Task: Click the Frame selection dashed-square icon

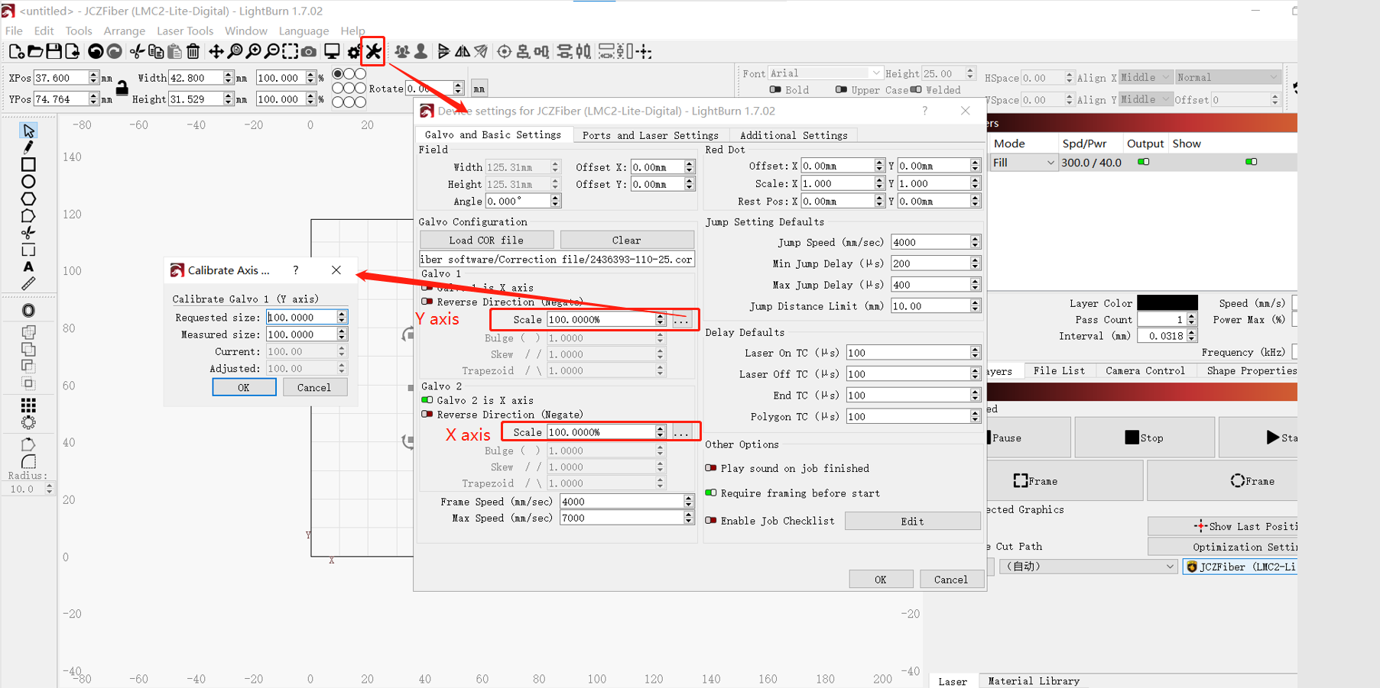Action: click(x=291, y=52)
